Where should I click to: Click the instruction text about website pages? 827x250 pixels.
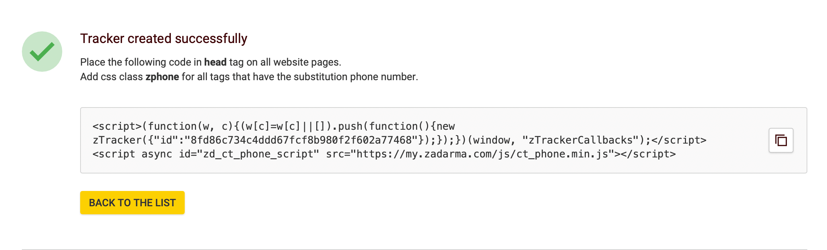[x=211, y=61]
